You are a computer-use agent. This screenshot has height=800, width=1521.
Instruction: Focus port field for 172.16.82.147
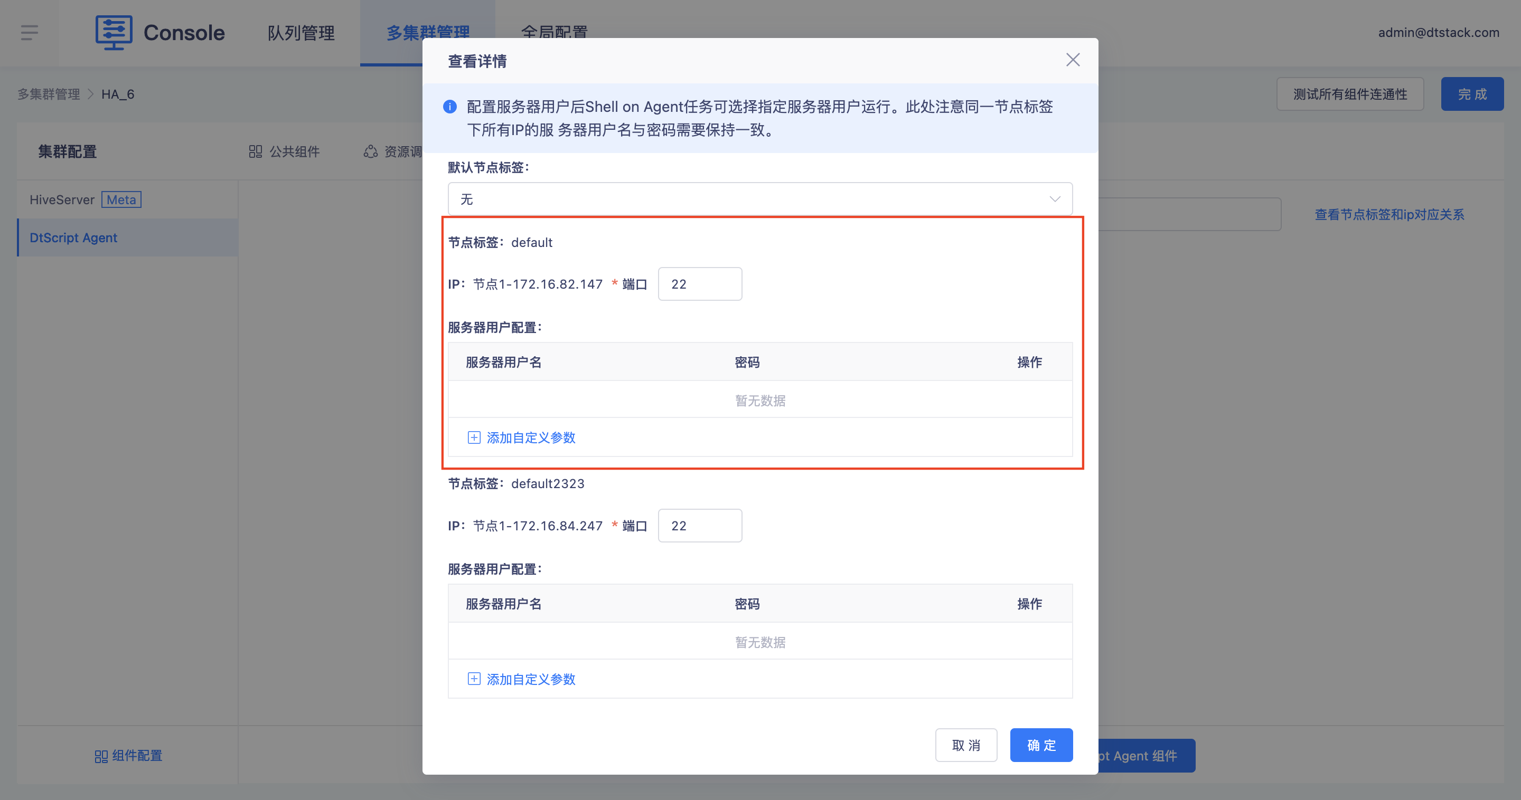tap(700, 284)
